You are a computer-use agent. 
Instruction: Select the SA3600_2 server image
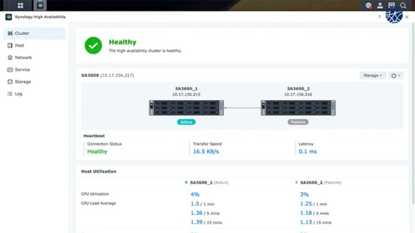coord(298,108)
